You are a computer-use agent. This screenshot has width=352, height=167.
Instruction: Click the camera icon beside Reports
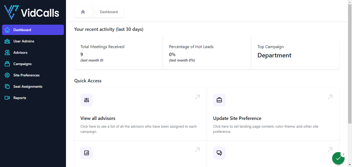click(7, 98)
